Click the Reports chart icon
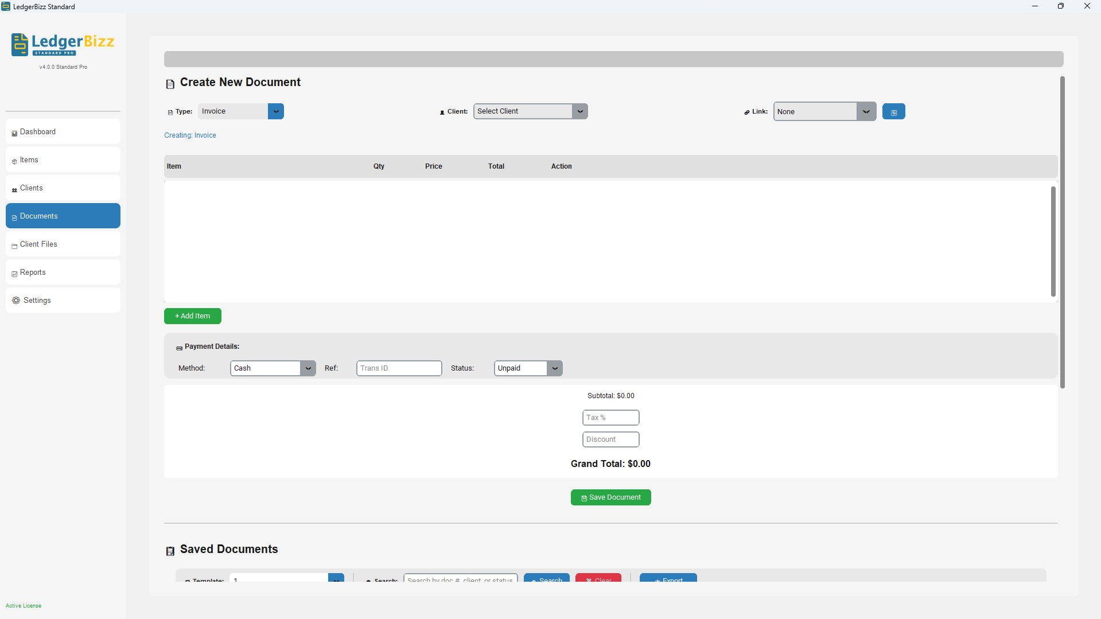 (14, 274)
